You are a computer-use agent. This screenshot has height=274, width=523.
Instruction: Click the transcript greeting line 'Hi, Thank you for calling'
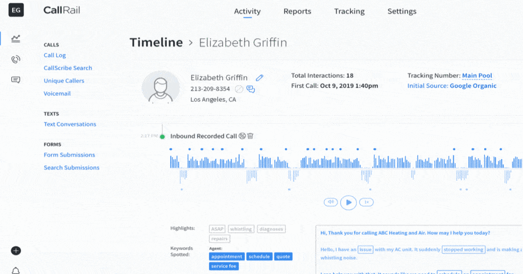tap(405, 233)
